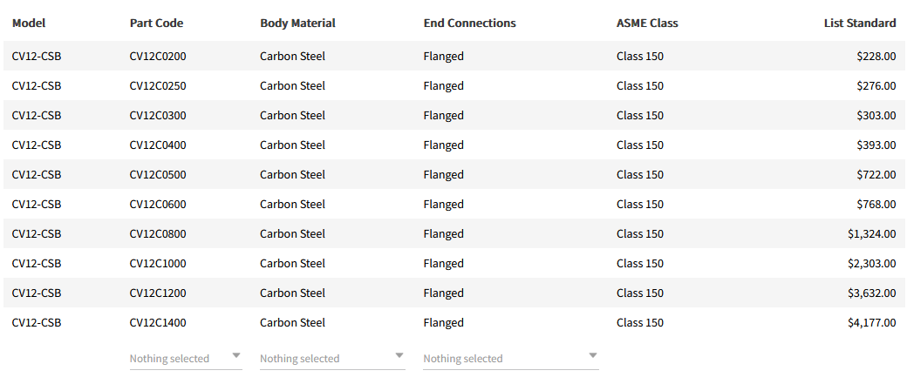The width and height of the screenshot is (907, 384).
Task: Click the Body Material column header
Action: point(297,24)
